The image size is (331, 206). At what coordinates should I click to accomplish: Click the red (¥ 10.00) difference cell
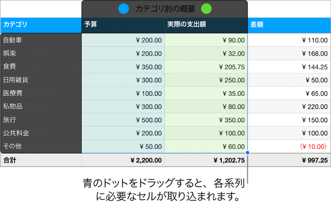[x=289, y=146]
